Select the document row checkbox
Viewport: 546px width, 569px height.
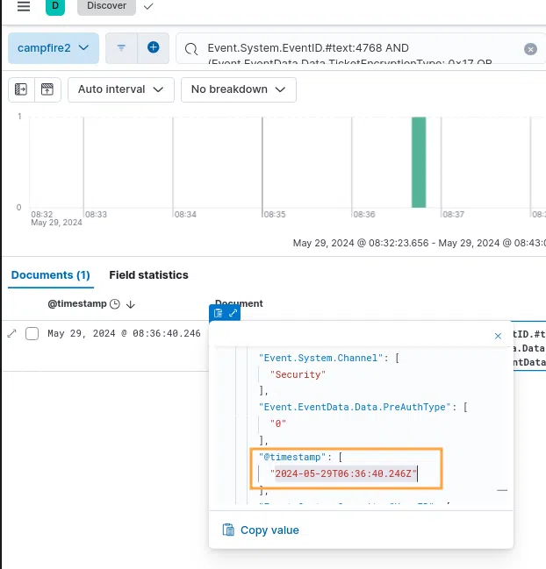(x=32, y=333)
